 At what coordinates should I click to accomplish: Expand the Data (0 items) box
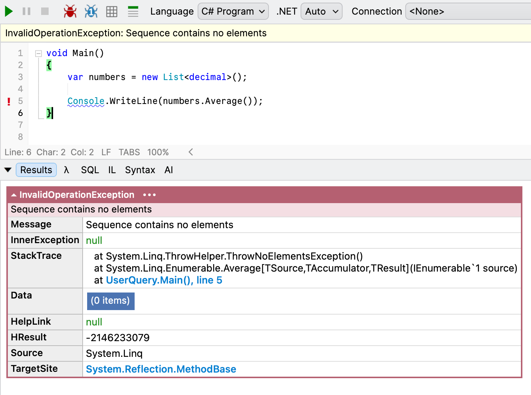[111, 301]
